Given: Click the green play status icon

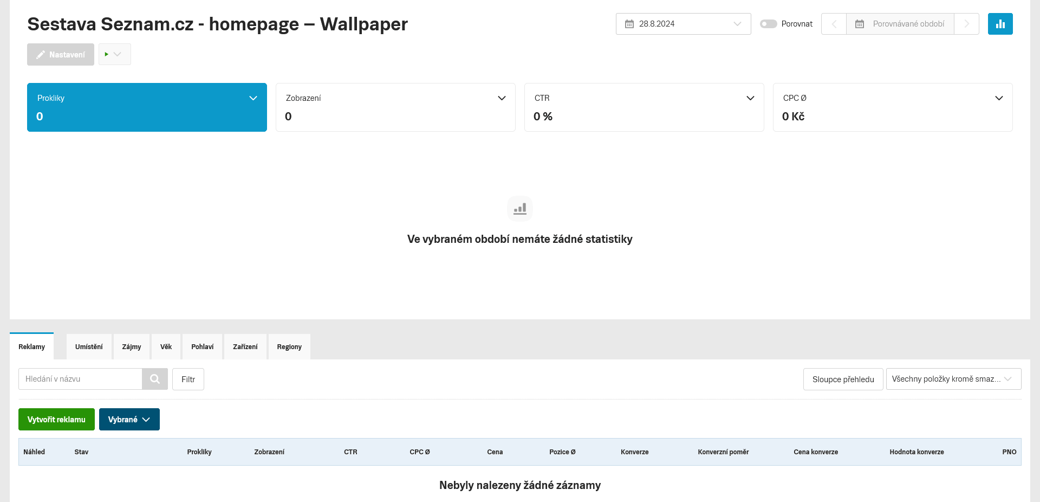Looking at the screenshot, I should 107,54.
